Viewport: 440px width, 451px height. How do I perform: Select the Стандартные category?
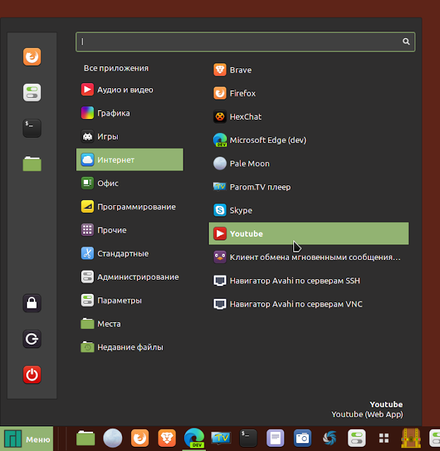pyautogui.click(x=130, y=254)
